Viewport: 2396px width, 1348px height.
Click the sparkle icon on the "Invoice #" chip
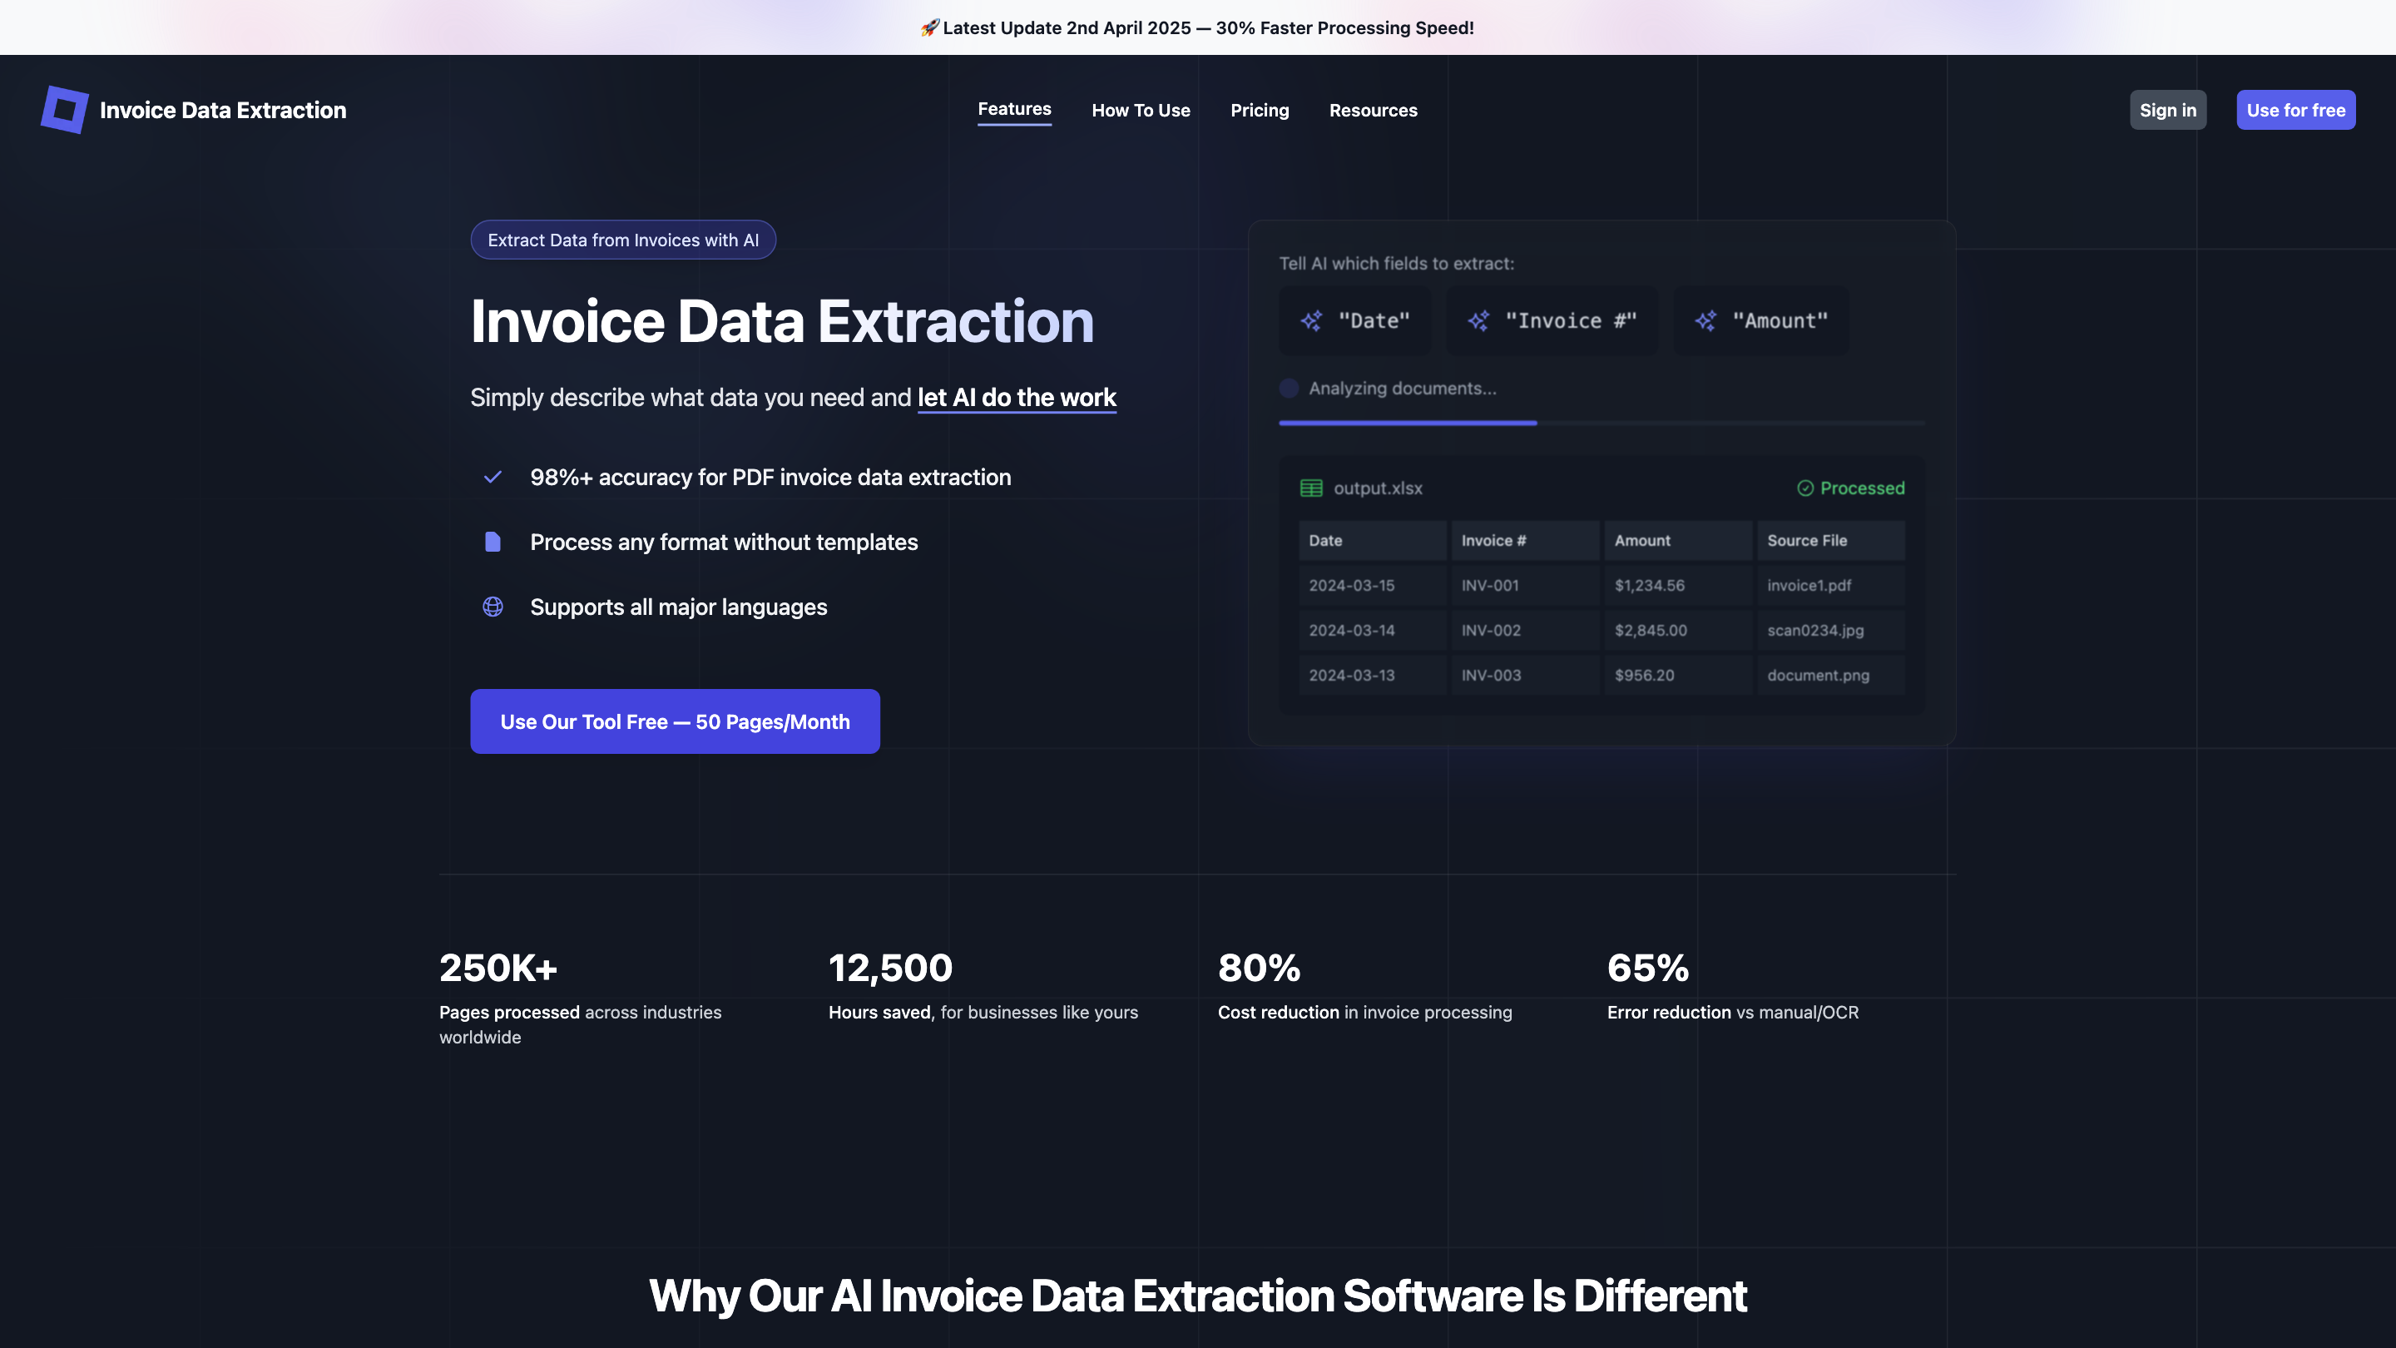click(1479, 320)
